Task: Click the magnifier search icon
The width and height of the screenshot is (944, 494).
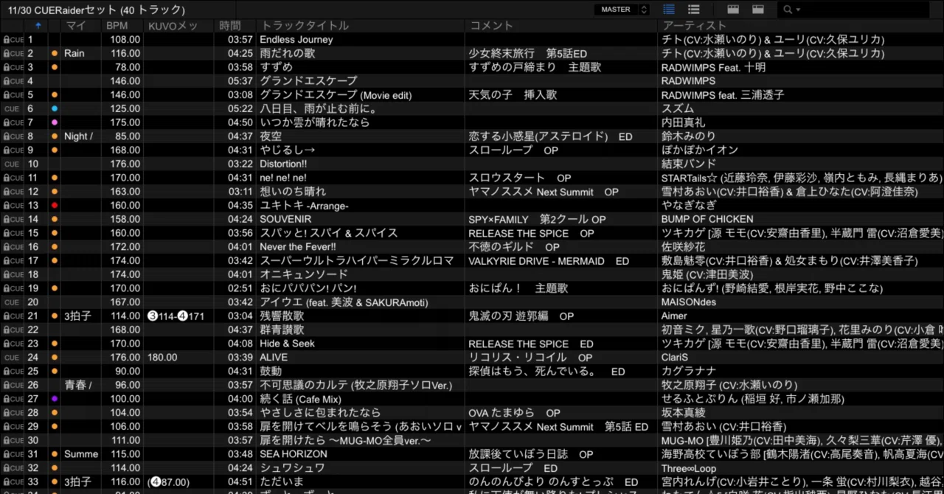Action: point(787,10)
